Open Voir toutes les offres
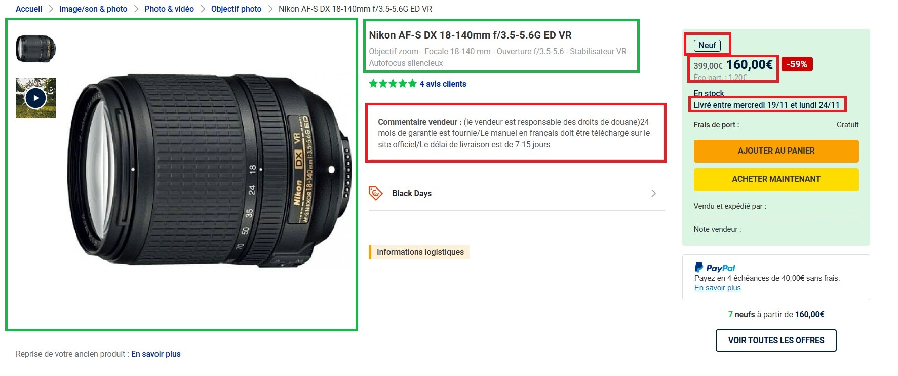898x376 pixels. [x=776, y=341]
